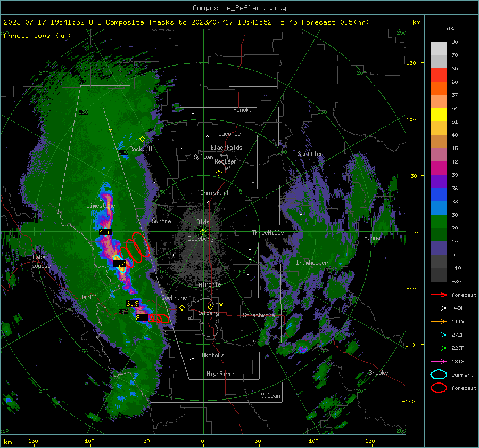Click the Banff label
Image resolution: width=479 pixels, height=448 pixels.
click(88, 297)
